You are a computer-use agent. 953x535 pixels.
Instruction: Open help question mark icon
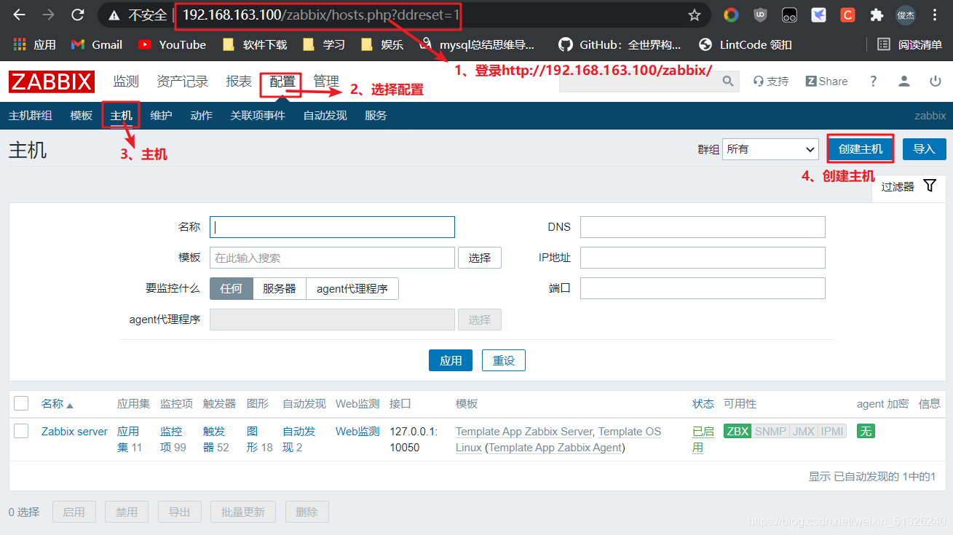pos(873,82)
